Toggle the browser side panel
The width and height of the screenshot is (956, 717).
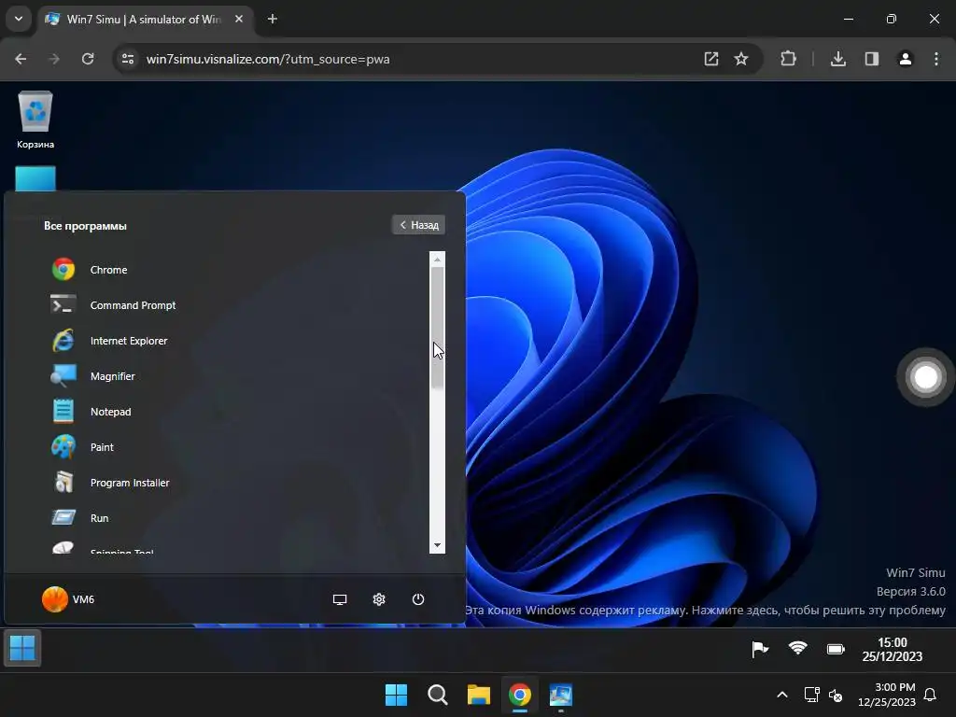[872, 59]
